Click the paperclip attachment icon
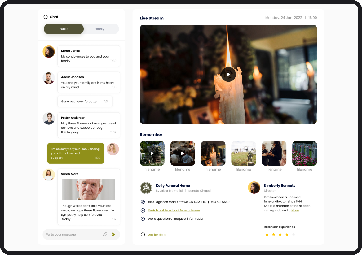362x255 pixels. [105, 235]
